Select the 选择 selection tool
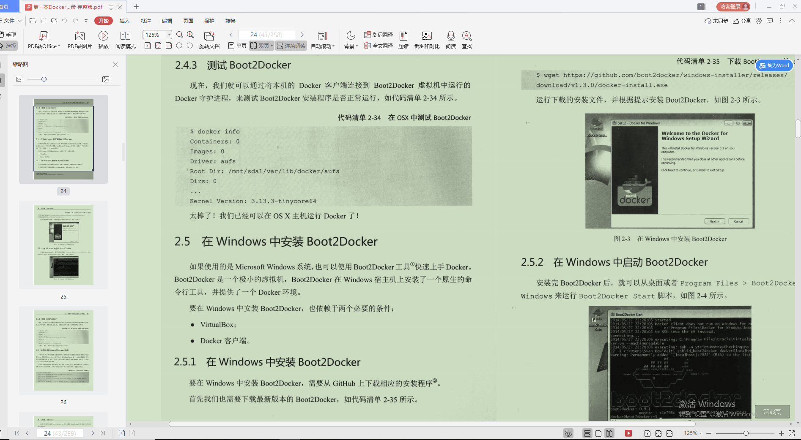 pyautogui.click(x=8, y=46)
